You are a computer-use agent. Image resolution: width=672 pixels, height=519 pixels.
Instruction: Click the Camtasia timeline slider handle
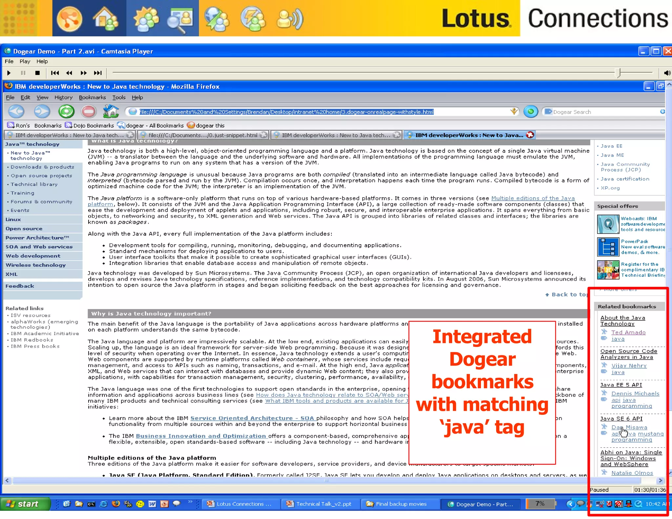click(x=619, y=73)
